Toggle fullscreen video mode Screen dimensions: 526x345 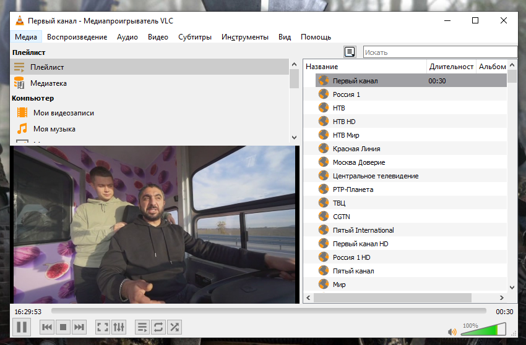click(x=103, y=327)
